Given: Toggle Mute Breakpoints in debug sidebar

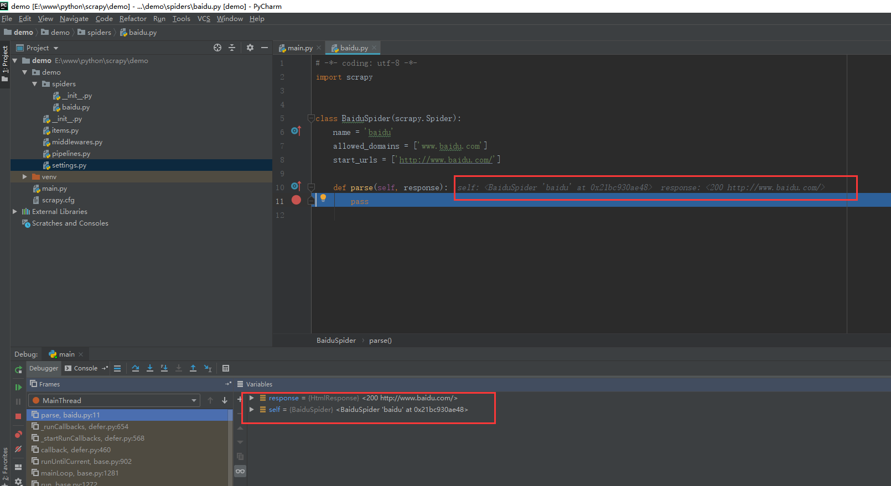Looking at the screenshot, I should pyautogui.click(x=18, y=450).
